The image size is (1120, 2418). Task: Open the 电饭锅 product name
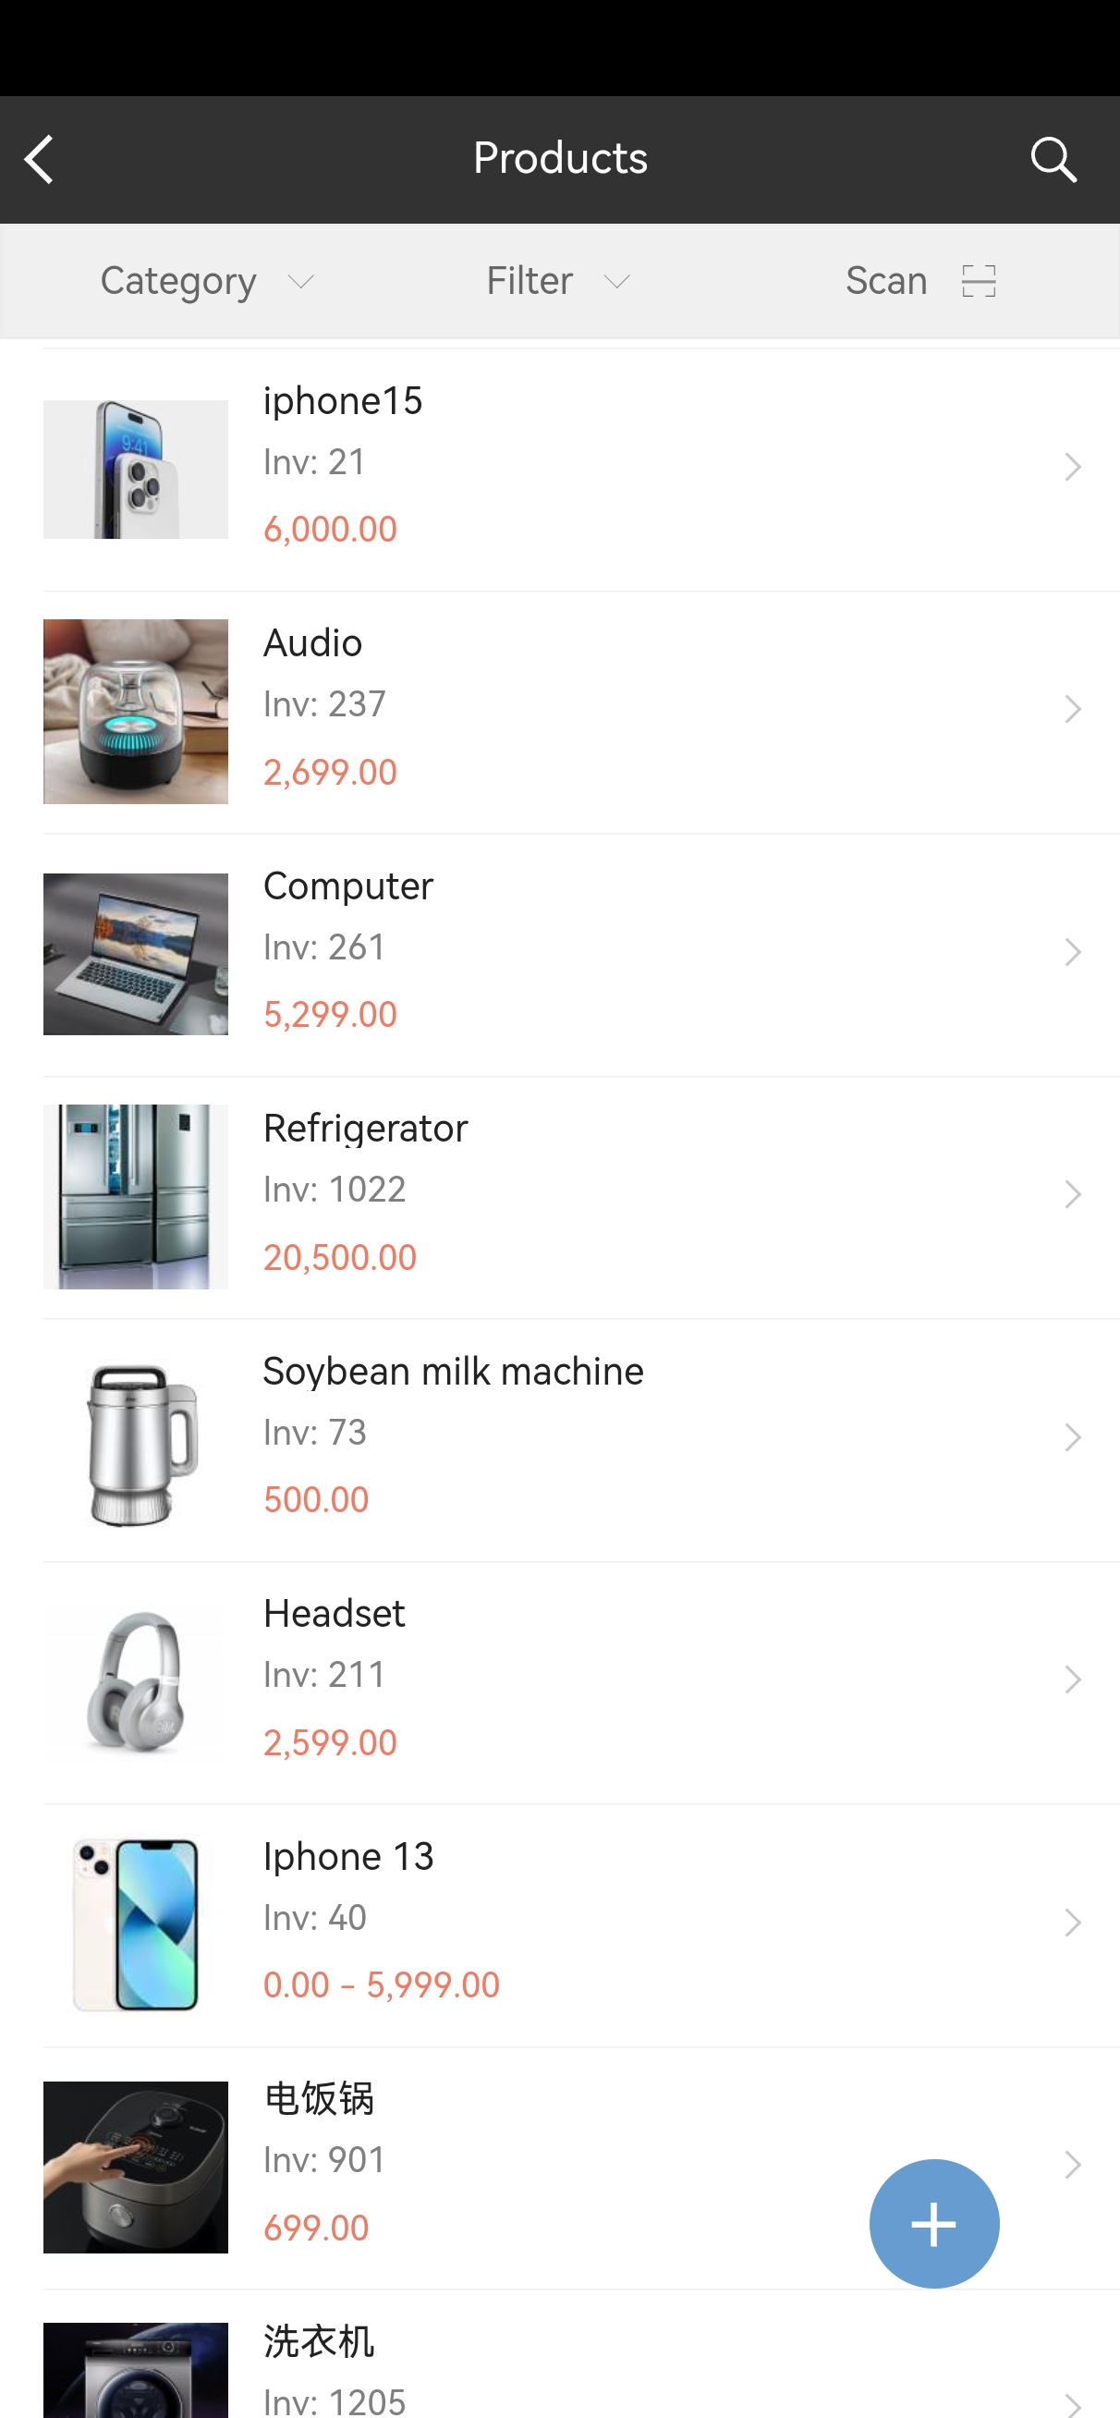319,2099
